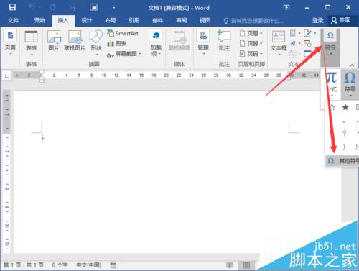
Task: Click the macro recording status icon
Action: coord(113,265)
